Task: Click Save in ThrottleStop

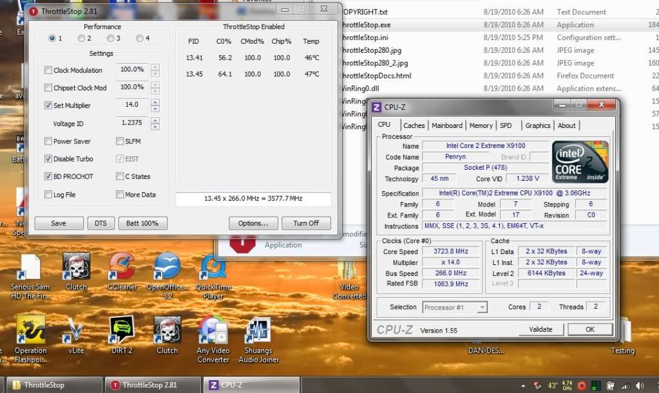Action: coord(59,223)
